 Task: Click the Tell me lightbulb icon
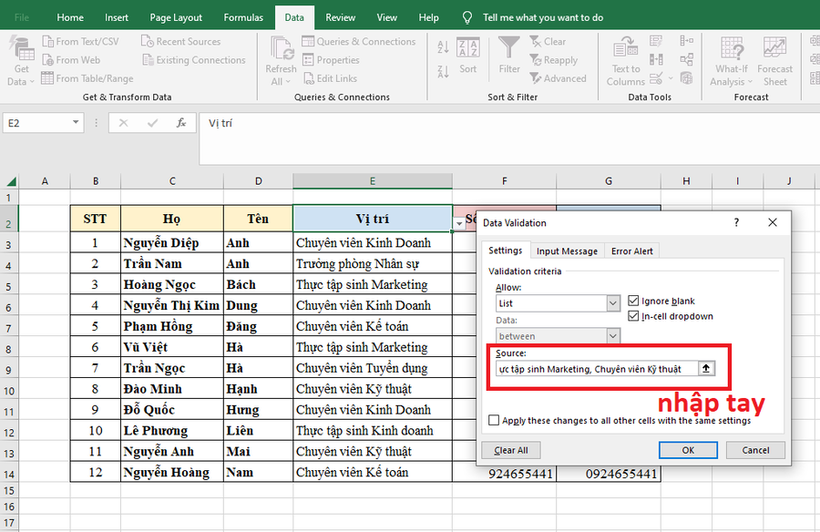coord(467,18)
